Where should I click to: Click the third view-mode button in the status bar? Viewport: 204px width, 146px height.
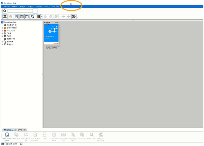click(x=11, y=144)
